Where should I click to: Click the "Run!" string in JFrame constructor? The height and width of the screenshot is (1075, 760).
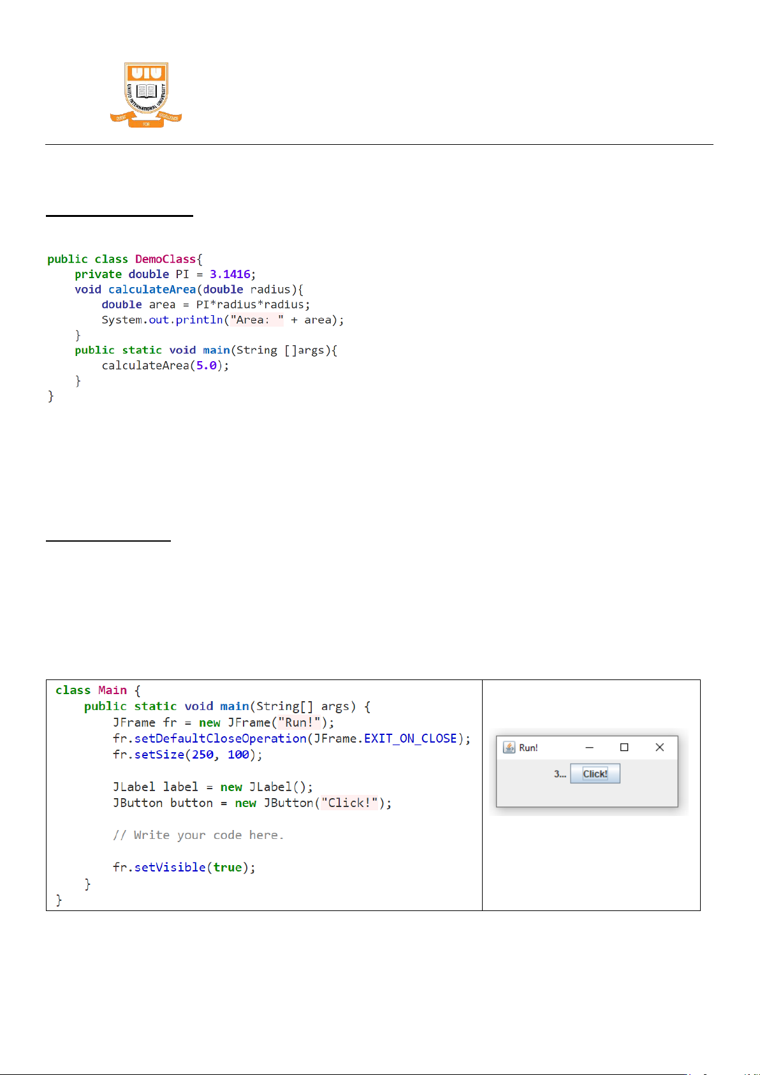(299, 722)
